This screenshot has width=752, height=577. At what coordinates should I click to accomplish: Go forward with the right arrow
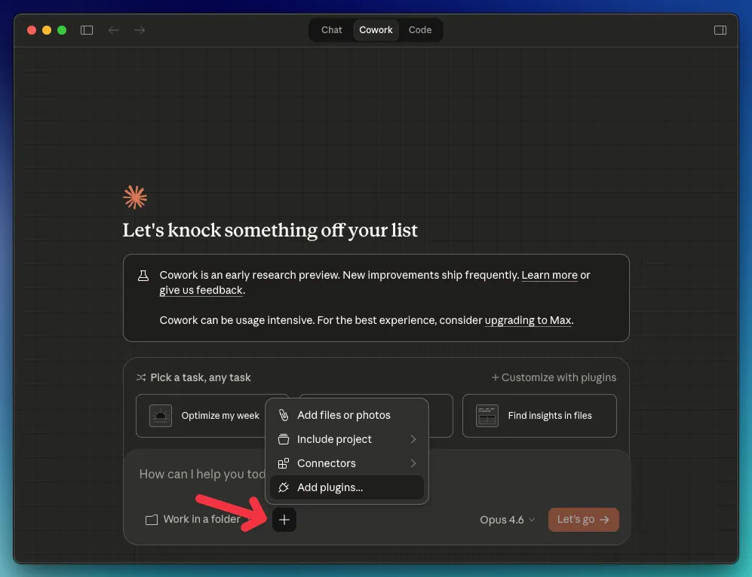pos(140,30)
